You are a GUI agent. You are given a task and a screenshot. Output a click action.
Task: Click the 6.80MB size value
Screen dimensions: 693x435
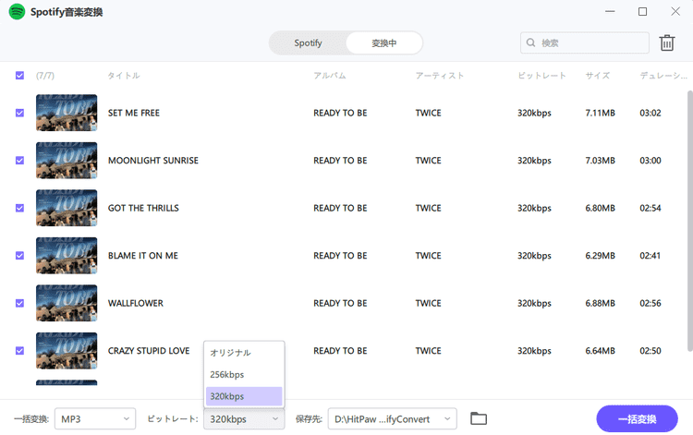pos(601,208)
